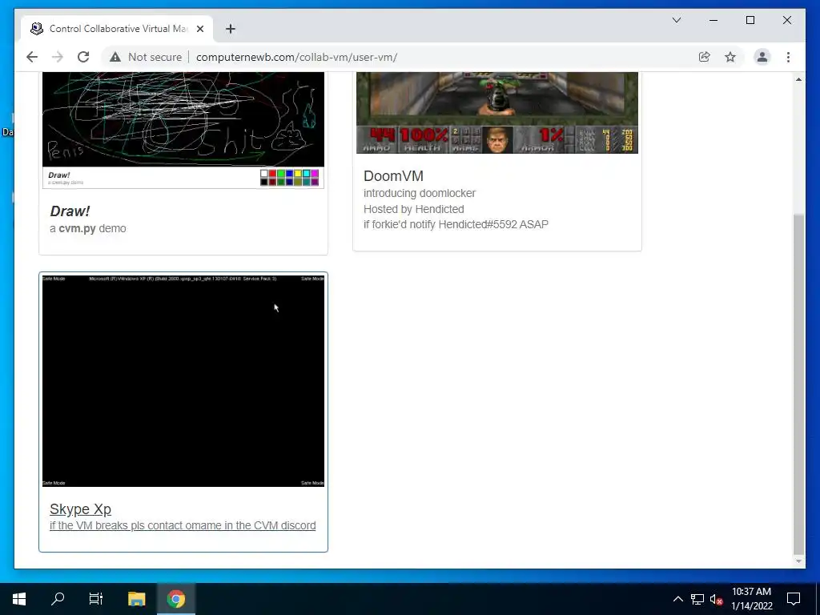
Task: Bookmark this tab with the star
Action: (x=730, y=57)
